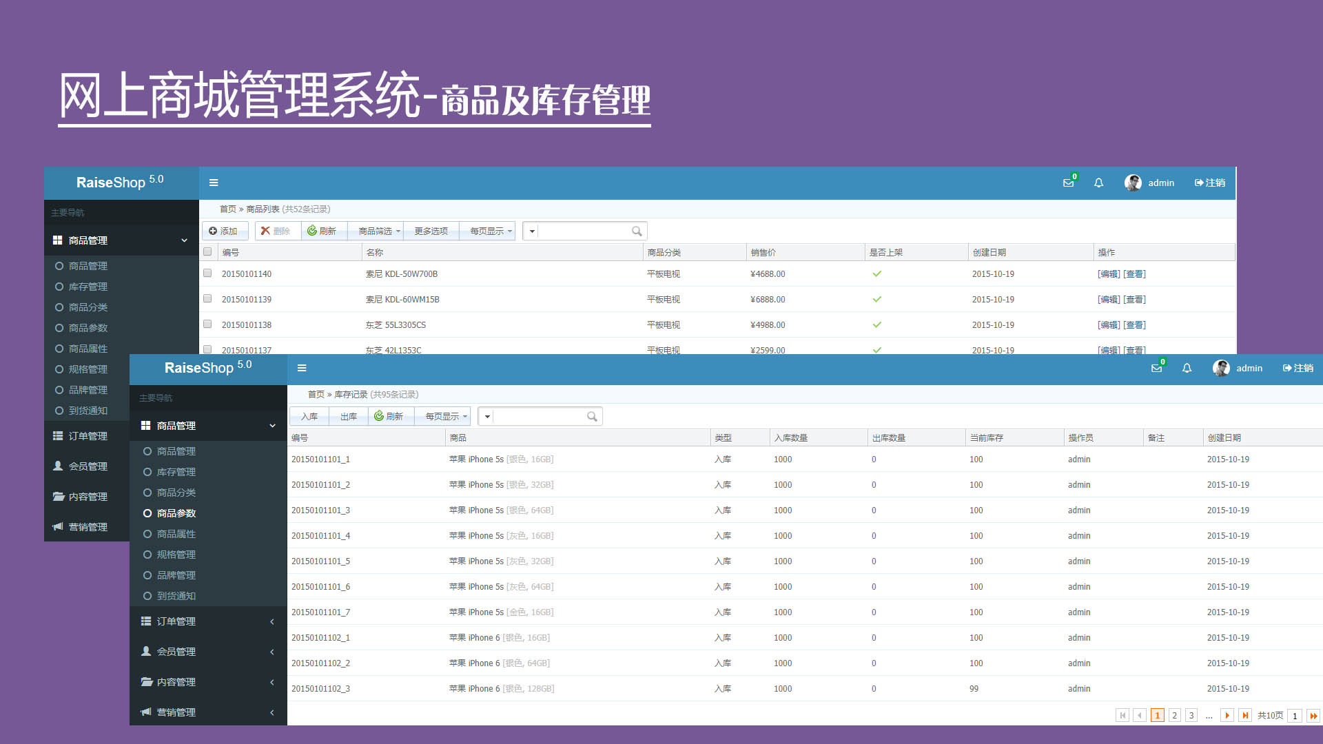Toggle the select-all checkbox in product table header
The image size is (1323, 744).
207,252
